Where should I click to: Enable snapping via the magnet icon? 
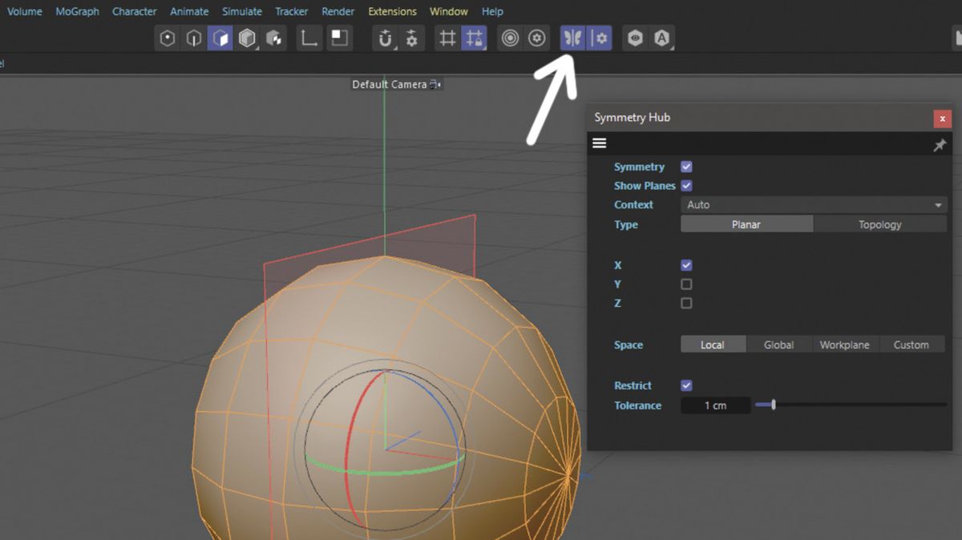tap(386, 38)
